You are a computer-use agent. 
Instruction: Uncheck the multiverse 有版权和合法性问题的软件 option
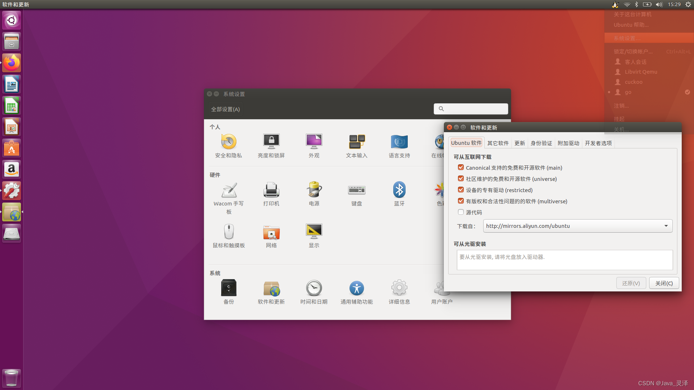point(460,201)
